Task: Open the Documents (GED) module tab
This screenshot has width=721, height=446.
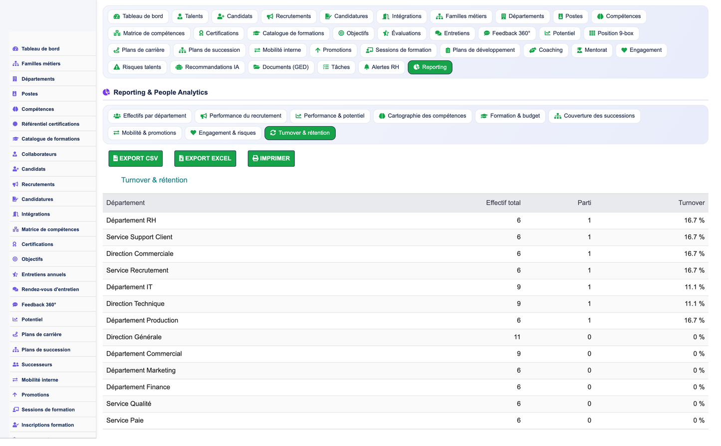Action: tap(281, 67)
